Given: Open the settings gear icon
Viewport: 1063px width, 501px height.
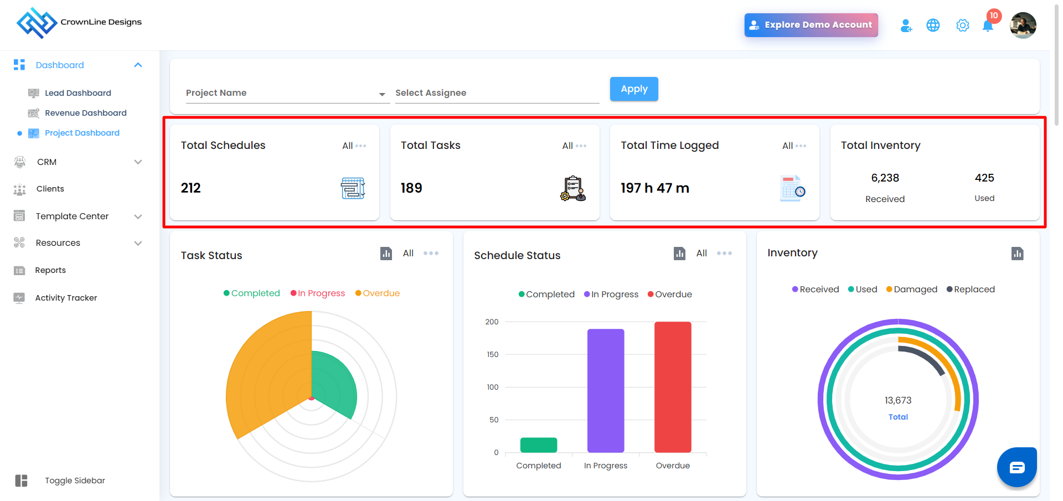Looking at the screenshot, I should coord(962,25).
